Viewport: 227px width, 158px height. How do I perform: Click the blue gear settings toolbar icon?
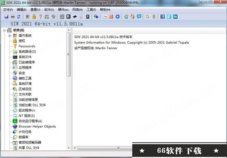pos(117,17)
